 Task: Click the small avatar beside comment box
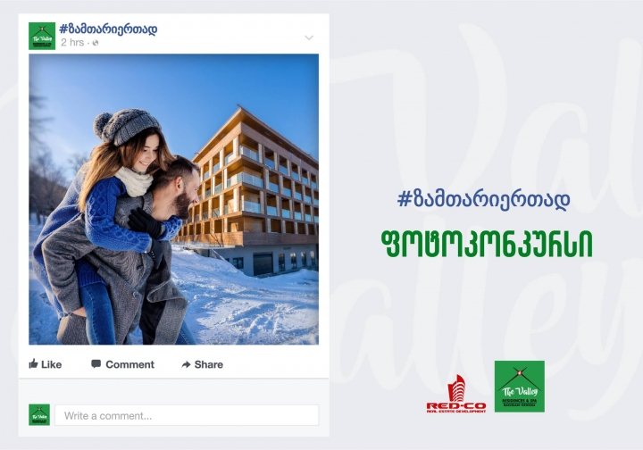(x=39, y=415)
